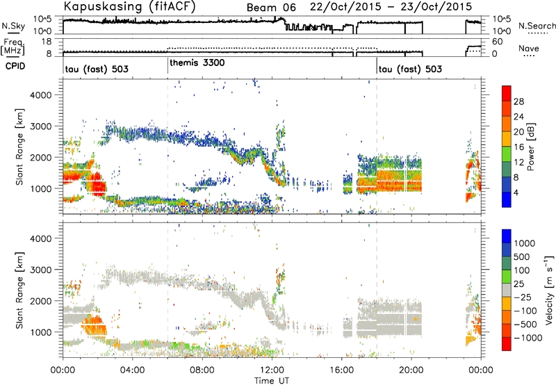Pick the blue top segment of Velocity colorbar

(507, 236)
